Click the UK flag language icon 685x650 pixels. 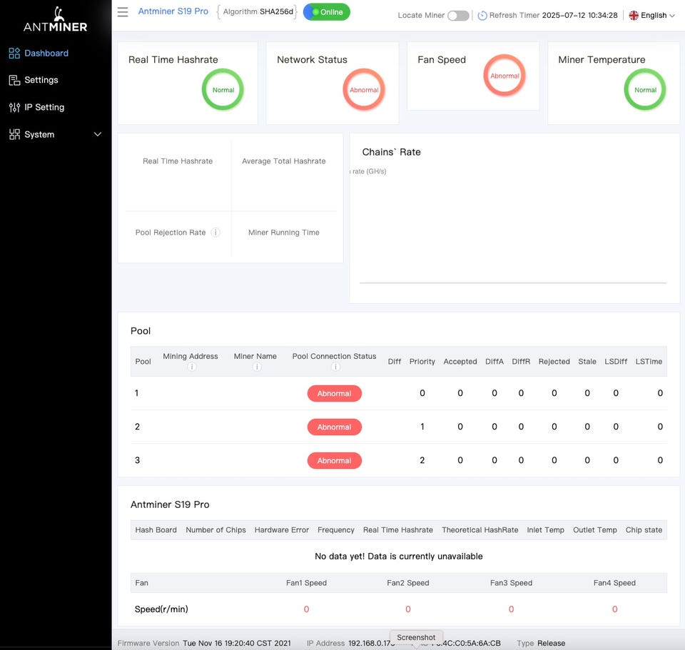tap(634, 16)
